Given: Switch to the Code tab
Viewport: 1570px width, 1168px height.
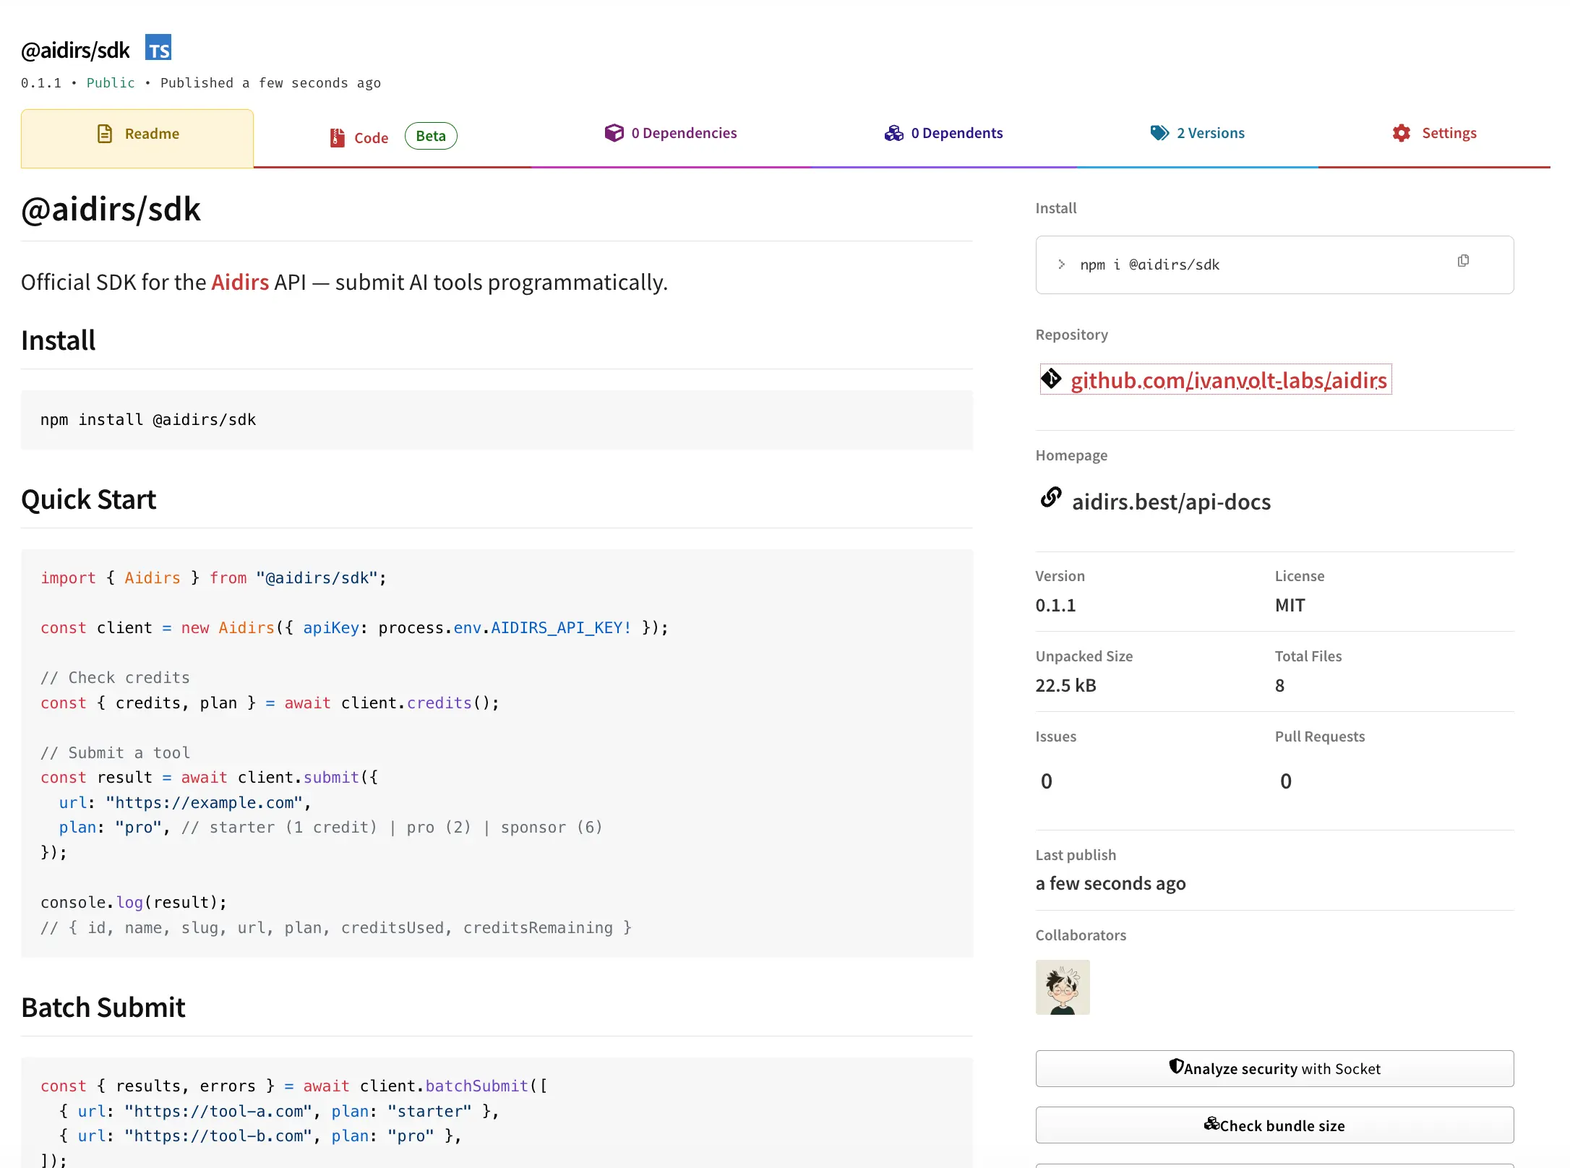Looking at the screenshot, I should click(x=392, y=137).
